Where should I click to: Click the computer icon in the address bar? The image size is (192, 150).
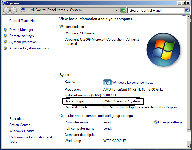[x=24, y=10]
